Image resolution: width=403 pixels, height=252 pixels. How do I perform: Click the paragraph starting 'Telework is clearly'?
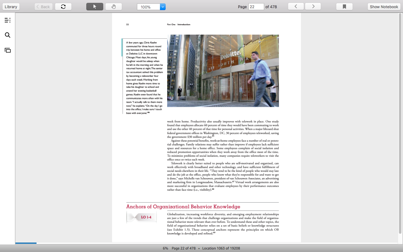[223, 176]
